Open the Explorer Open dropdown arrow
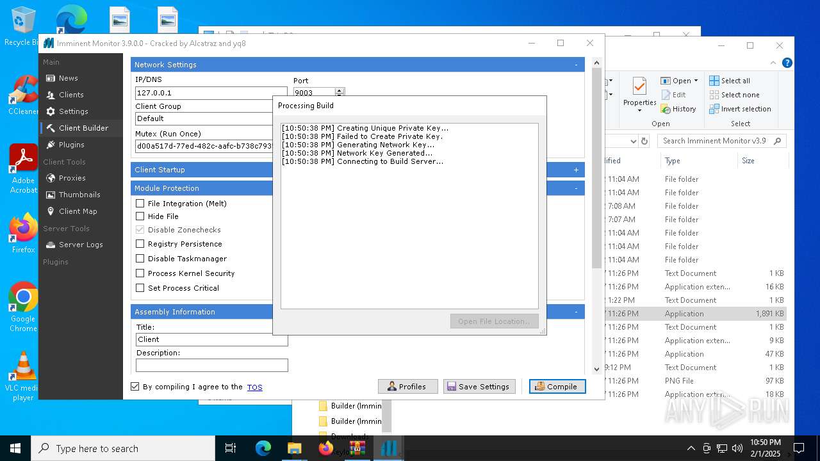 tap(696, 81)
